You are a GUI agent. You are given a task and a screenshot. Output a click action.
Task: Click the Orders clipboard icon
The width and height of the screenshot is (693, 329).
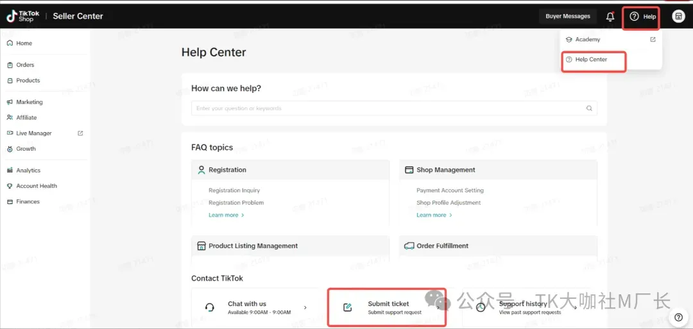point(10,65)
